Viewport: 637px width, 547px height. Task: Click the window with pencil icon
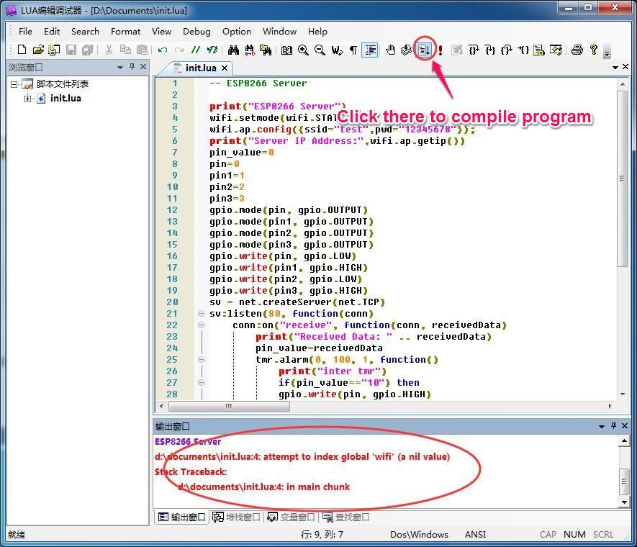coord(556,50)
